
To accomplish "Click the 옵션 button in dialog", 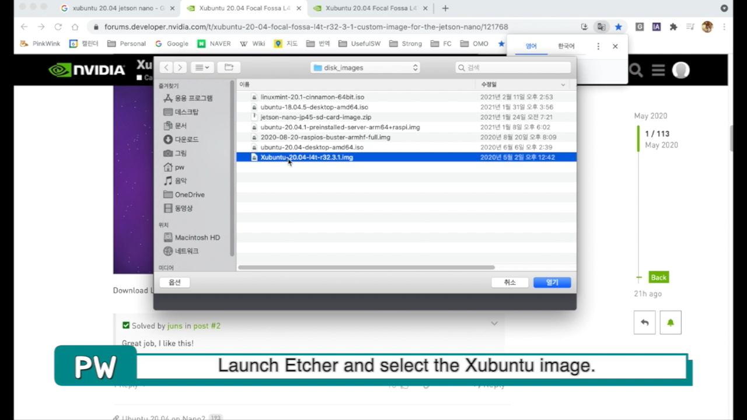I will (x=174, y=282).
